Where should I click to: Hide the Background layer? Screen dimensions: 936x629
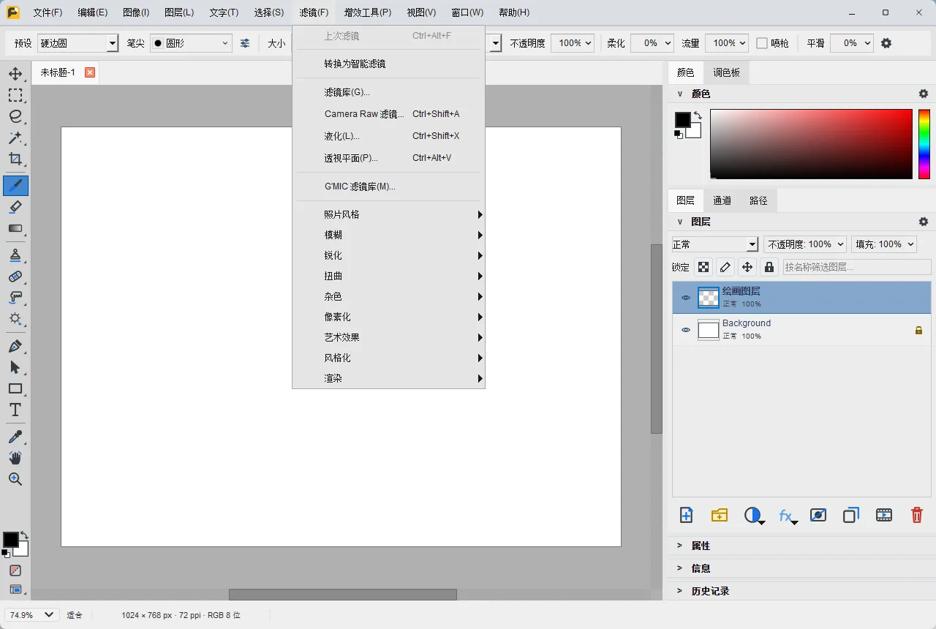686,330
